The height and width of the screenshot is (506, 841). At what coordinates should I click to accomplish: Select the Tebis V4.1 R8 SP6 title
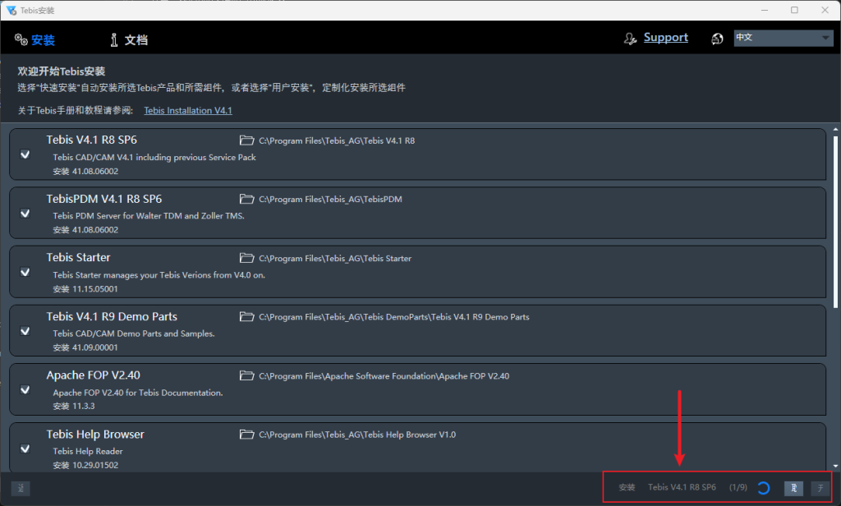pos(92,140)
